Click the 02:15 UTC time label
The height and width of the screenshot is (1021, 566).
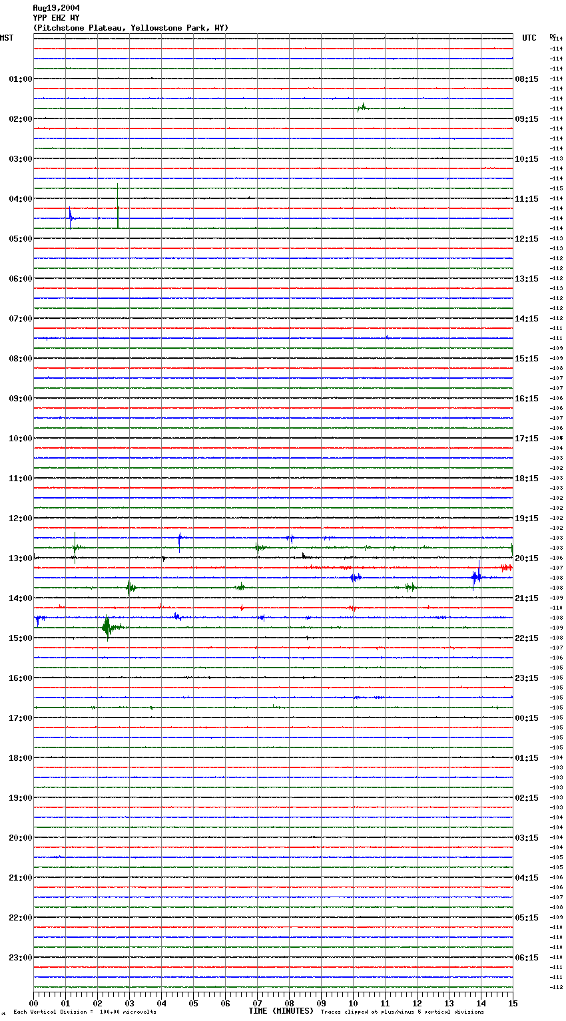tap(527, 798)
